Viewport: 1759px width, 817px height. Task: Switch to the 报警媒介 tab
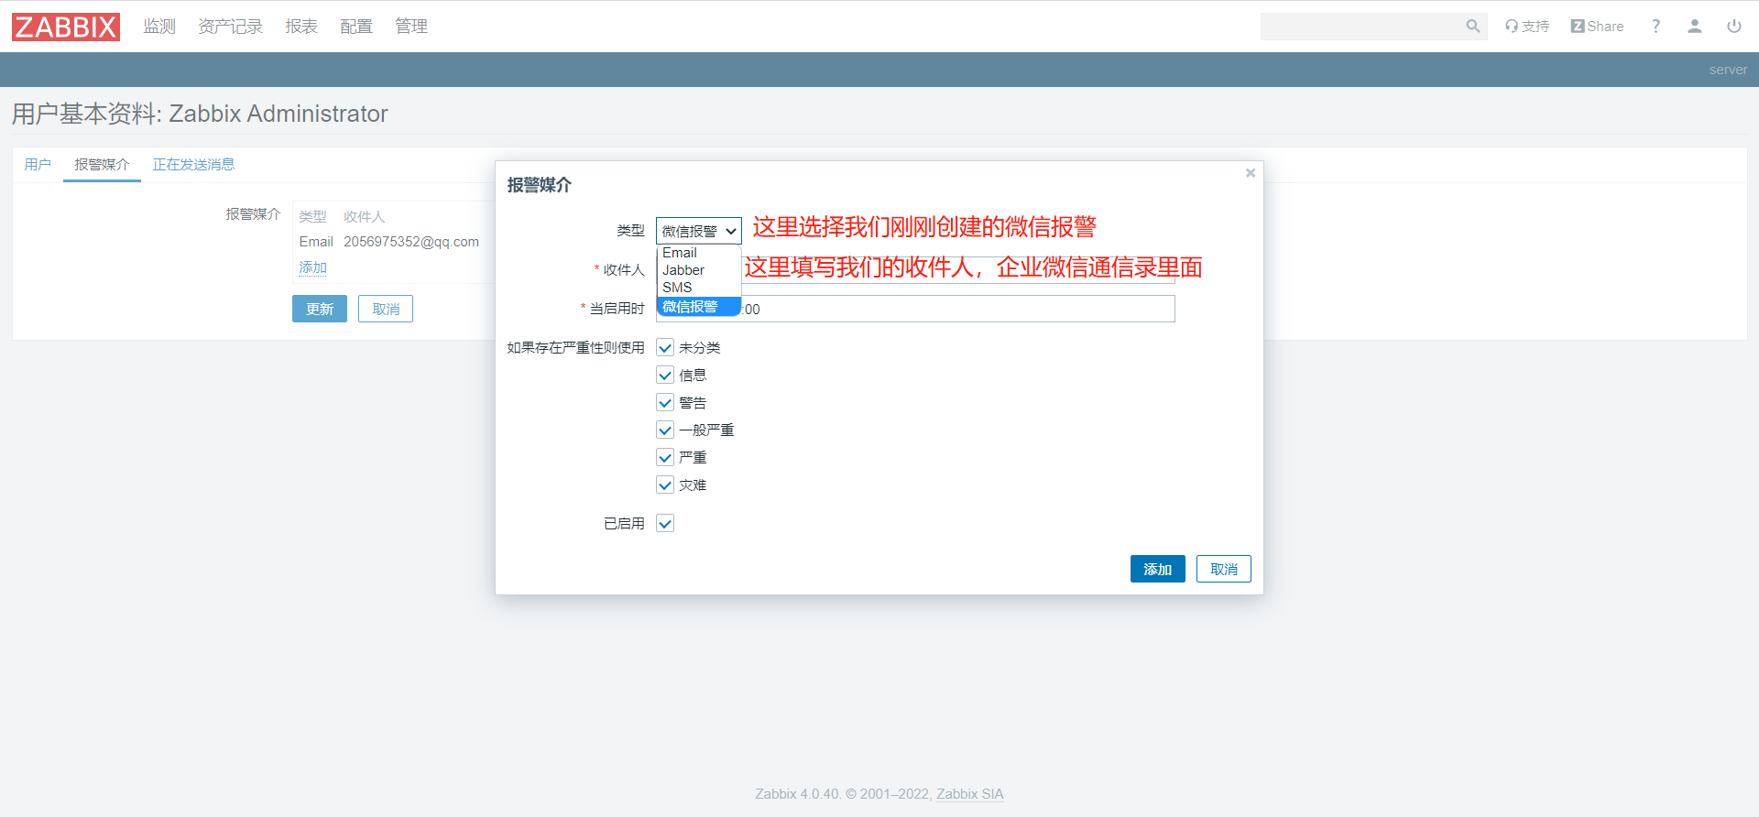(102, 165)
